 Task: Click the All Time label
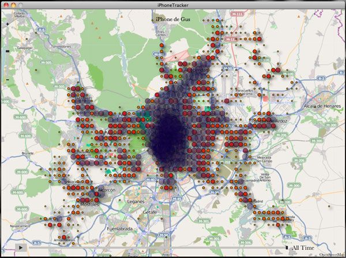303,248
